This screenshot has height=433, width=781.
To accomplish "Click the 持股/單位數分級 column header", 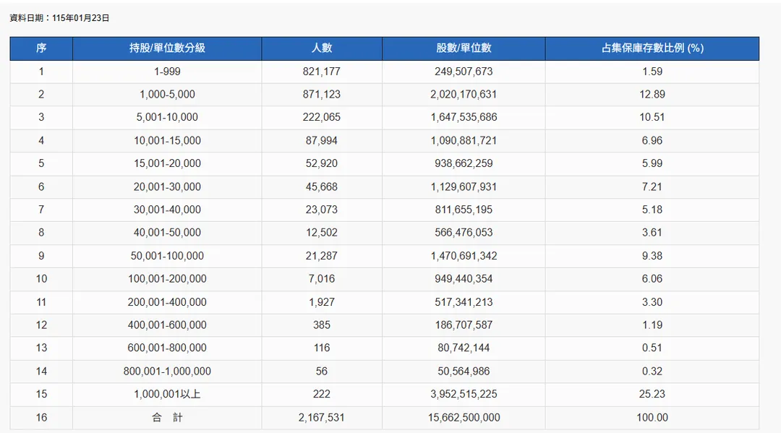I will (x=167, y=48).
